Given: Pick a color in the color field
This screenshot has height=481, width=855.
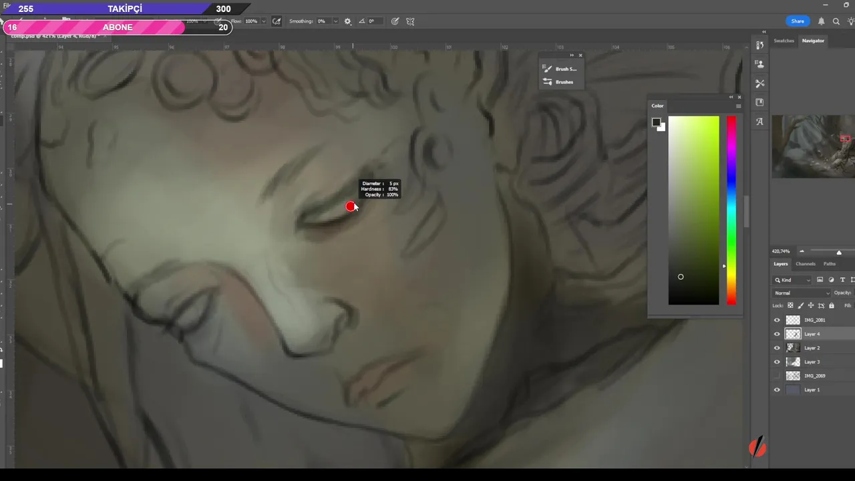Looking at the screenshot, I should coord(694,210).
